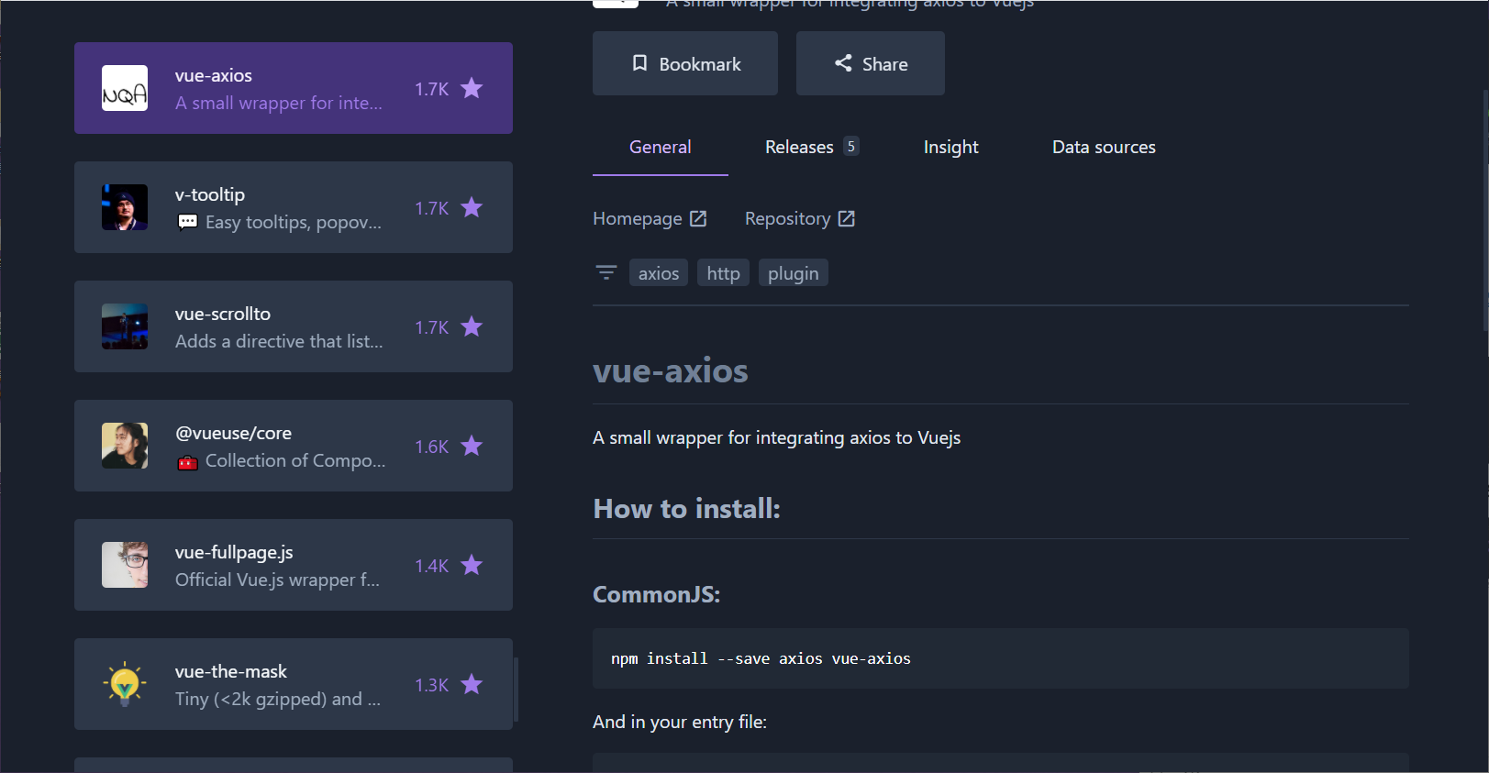Click the @vueuse/core star icon
Screen dimensions: 1489x773
(472, 446)
